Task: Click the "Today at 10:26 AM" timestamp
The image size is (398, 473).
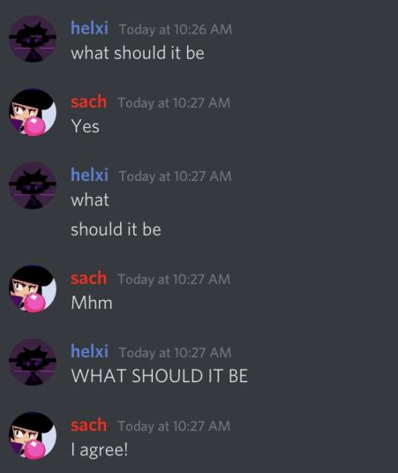Action: 176,30
